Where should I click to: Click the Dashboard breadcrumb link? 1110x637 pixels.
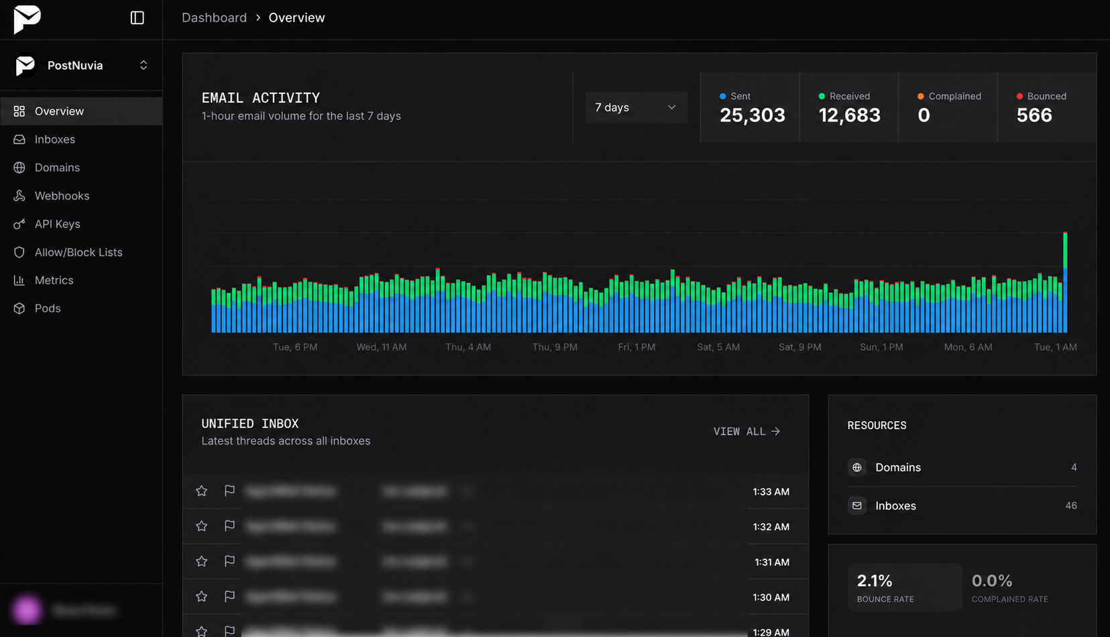[214, 17]
